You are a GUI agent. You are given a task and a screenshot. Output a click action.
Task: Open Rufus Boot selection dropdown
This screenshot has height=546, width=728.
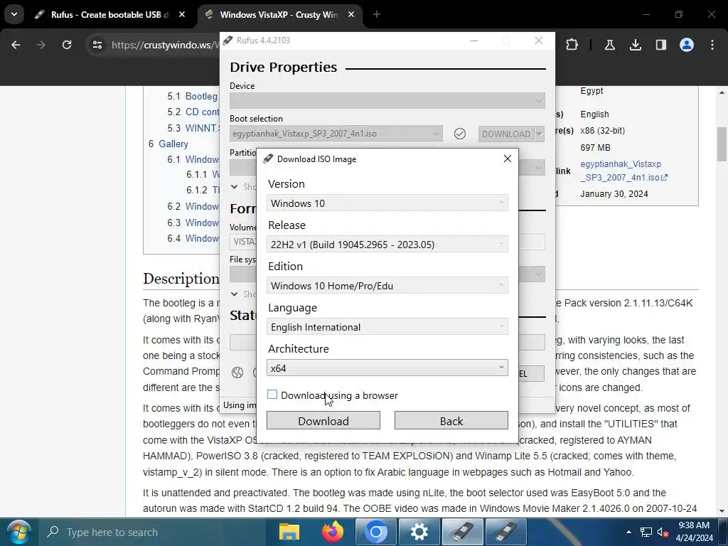(x=336, y=134)
